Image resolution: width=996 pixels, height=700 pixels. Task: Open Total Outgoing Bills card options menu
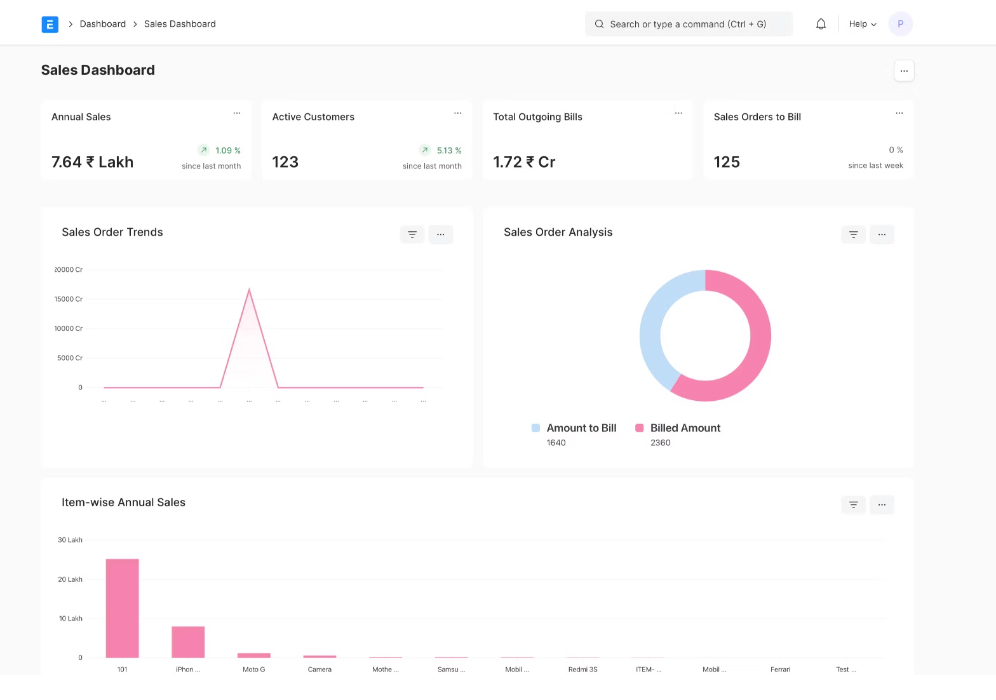click(678, 113)
